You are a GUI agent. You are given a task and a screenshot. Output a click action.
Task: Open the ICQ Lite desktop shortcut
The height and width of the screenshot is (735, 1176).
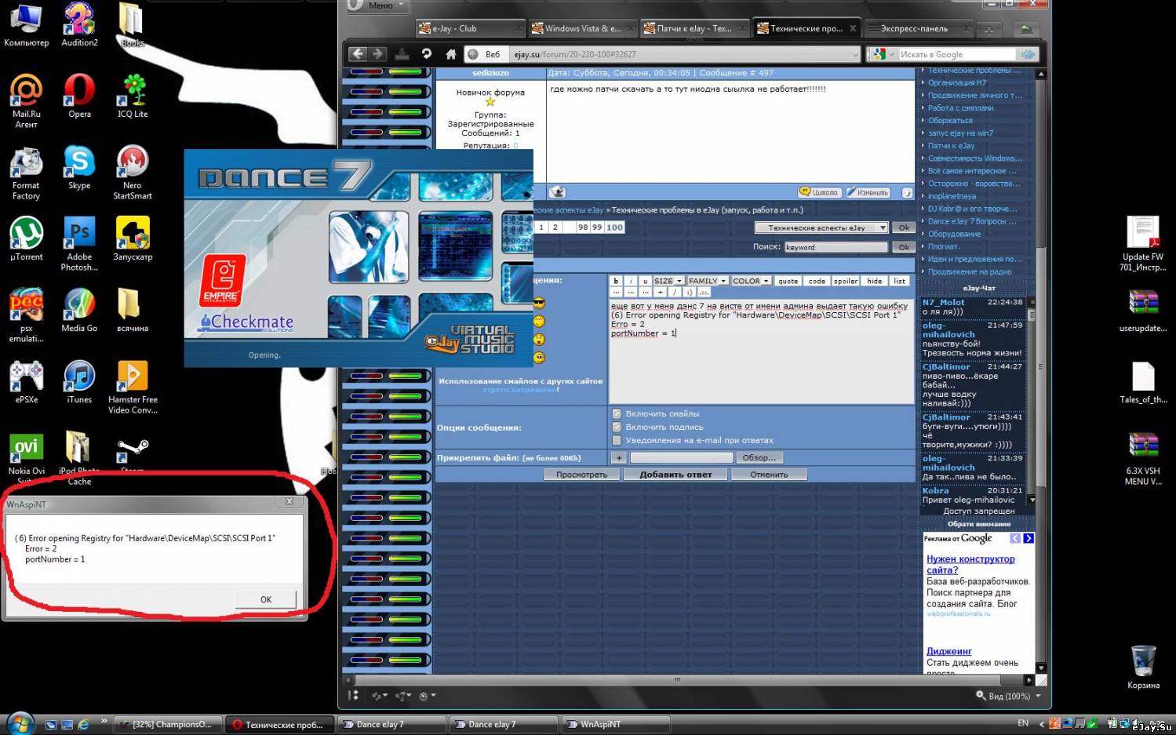(133, 96)
